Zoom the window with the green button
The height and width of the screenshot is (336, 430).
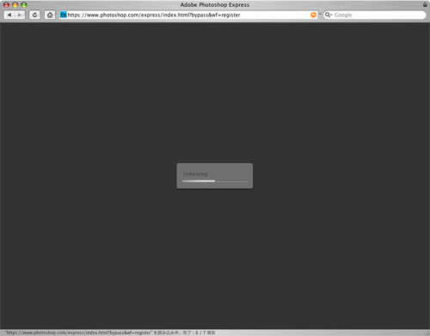point(24,5)
